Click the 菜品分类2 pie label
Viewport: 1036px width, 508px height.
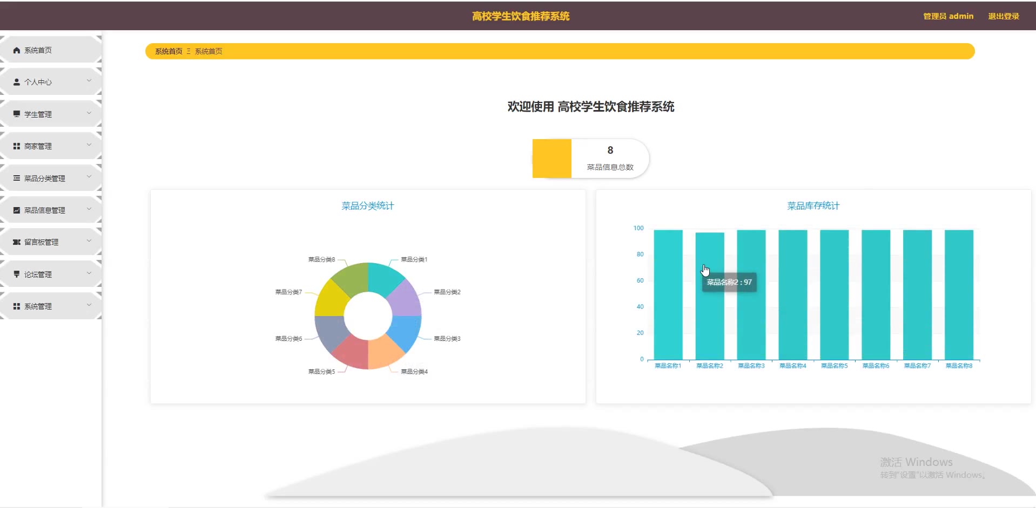pos(447,292)
